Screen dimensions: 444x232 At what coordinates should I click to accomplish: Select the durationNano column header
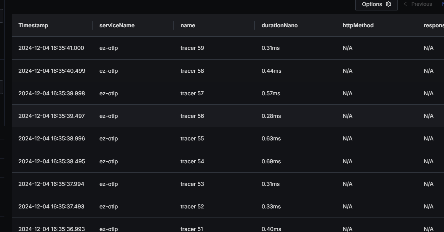pyautogui.click(x=279, y=25)
